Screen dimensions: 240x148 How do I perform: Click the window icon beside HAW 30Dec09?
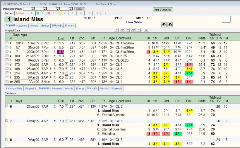[x=4, y=4]
